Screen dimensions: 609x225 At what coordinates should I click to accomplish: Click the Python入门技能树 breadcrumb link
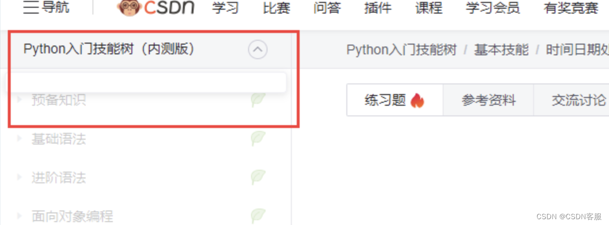[401, 50]
